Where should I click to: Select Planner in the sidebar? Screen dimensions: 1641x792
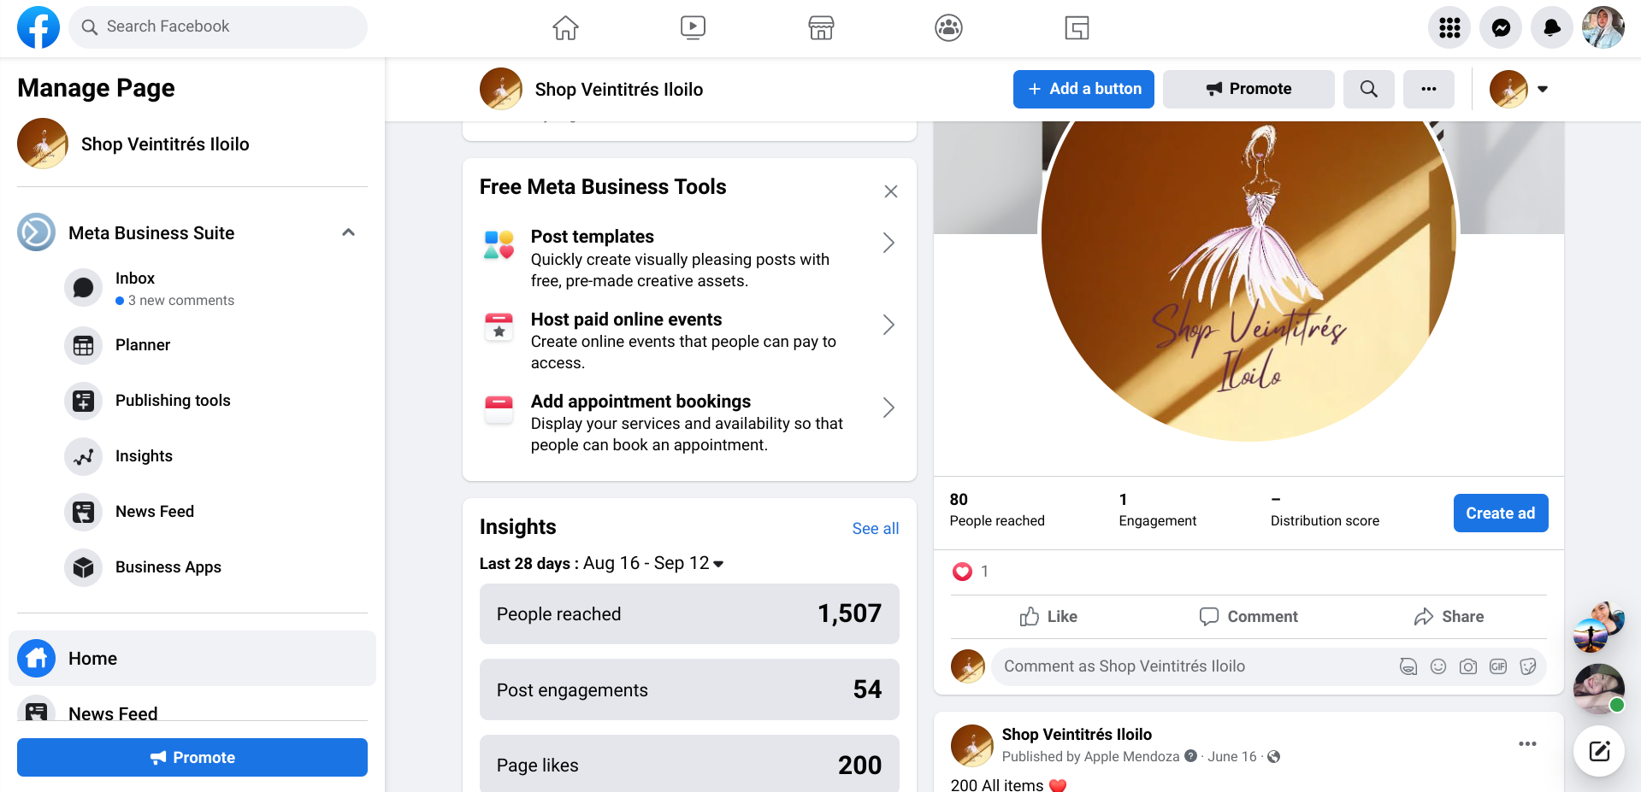coord(142,345)
